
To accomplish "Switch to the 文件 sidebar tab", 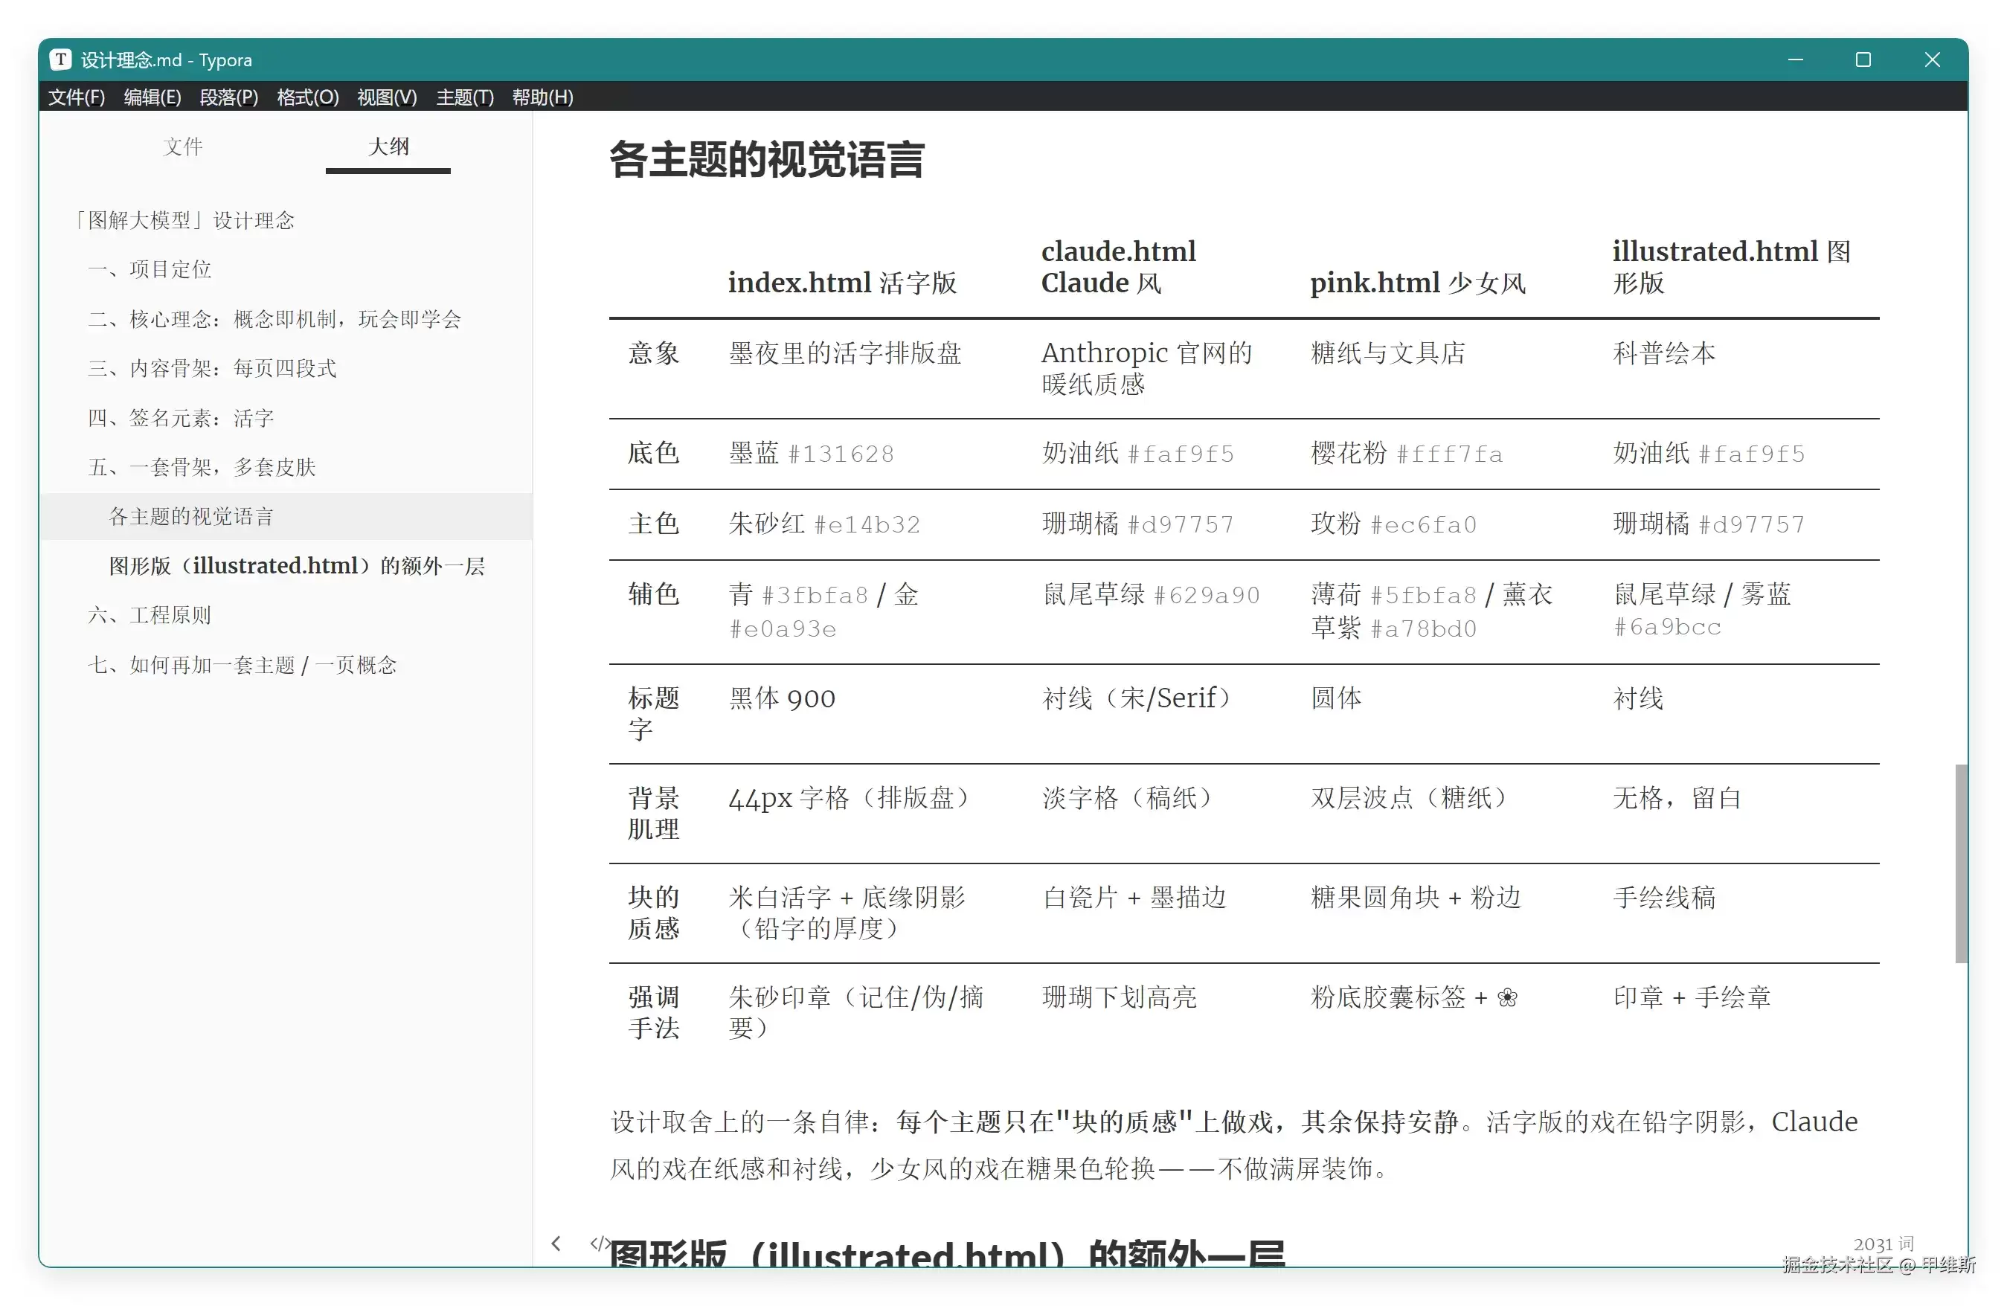I will pos(183,147).
